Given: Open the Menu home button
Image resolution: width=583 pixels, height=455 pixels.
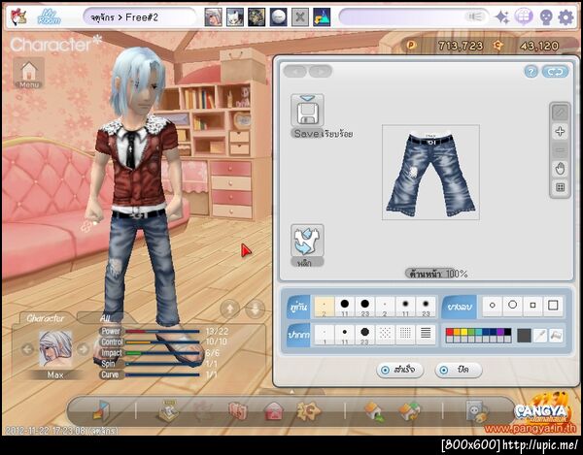Looking at the screenshot, I should click(x=29, y=73).
